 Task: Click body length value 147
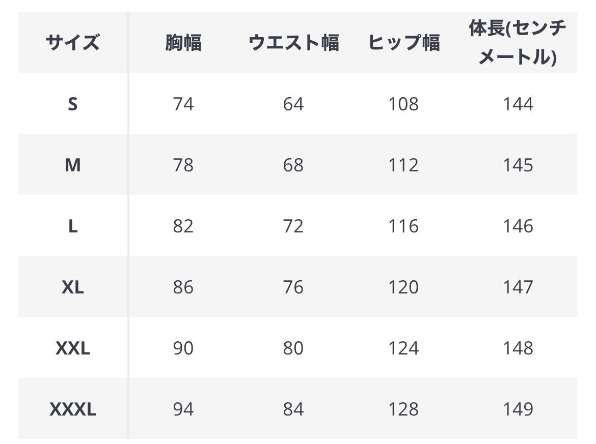pos(518,287)
